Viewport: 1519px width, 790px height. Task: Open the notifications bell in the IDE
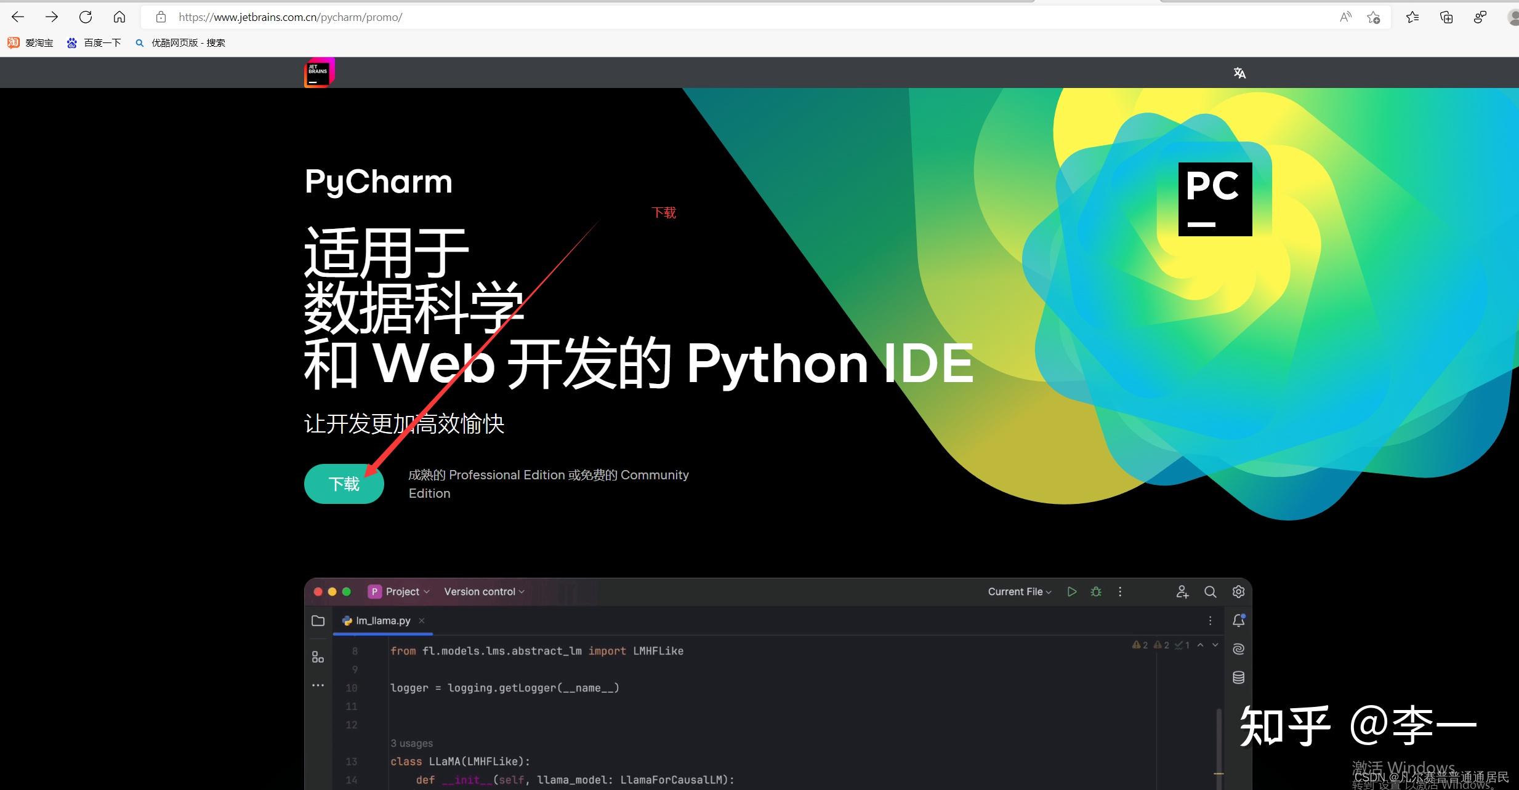click(x=1239, y=620)
